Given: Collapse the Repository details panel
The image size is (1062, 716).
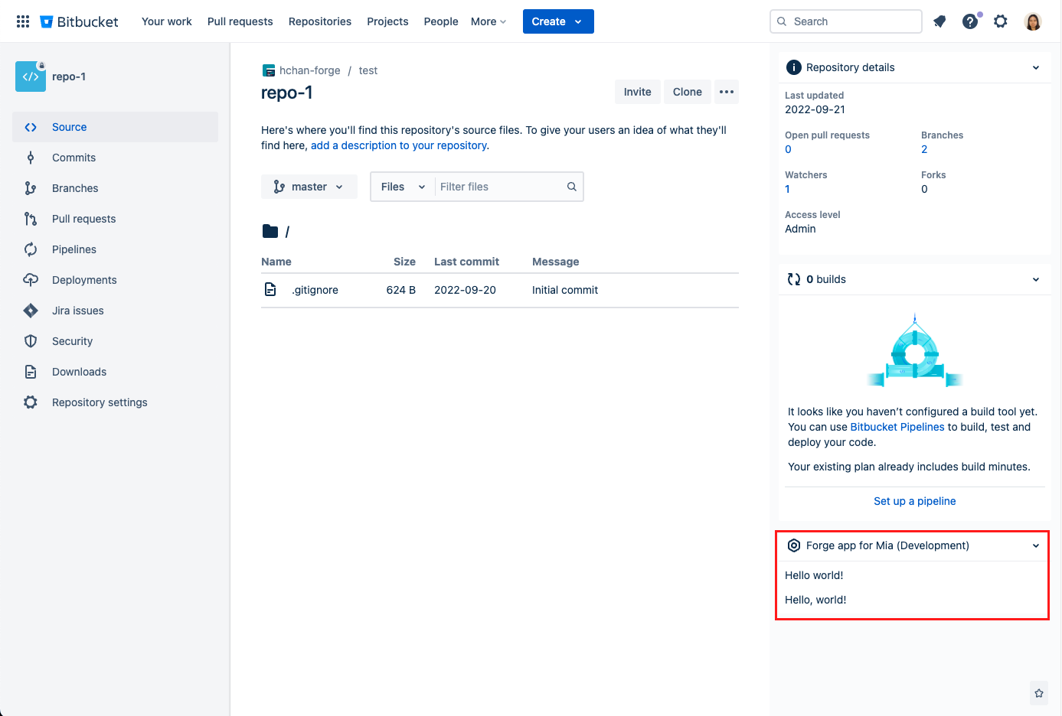Looking at the screenshot, I should point(1036,67).
